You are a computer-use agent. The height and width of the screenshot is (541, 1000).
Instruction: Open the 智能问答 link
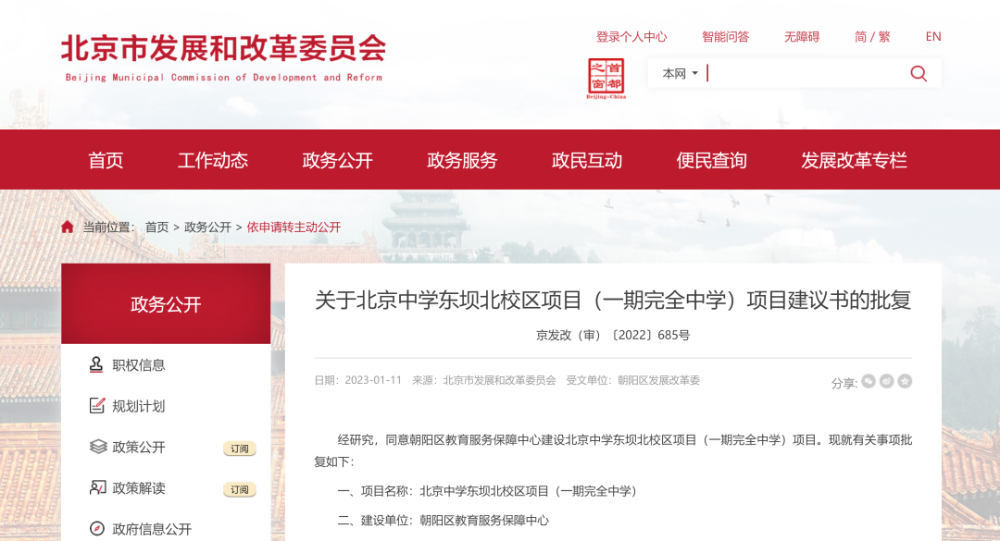click(725, 37)
